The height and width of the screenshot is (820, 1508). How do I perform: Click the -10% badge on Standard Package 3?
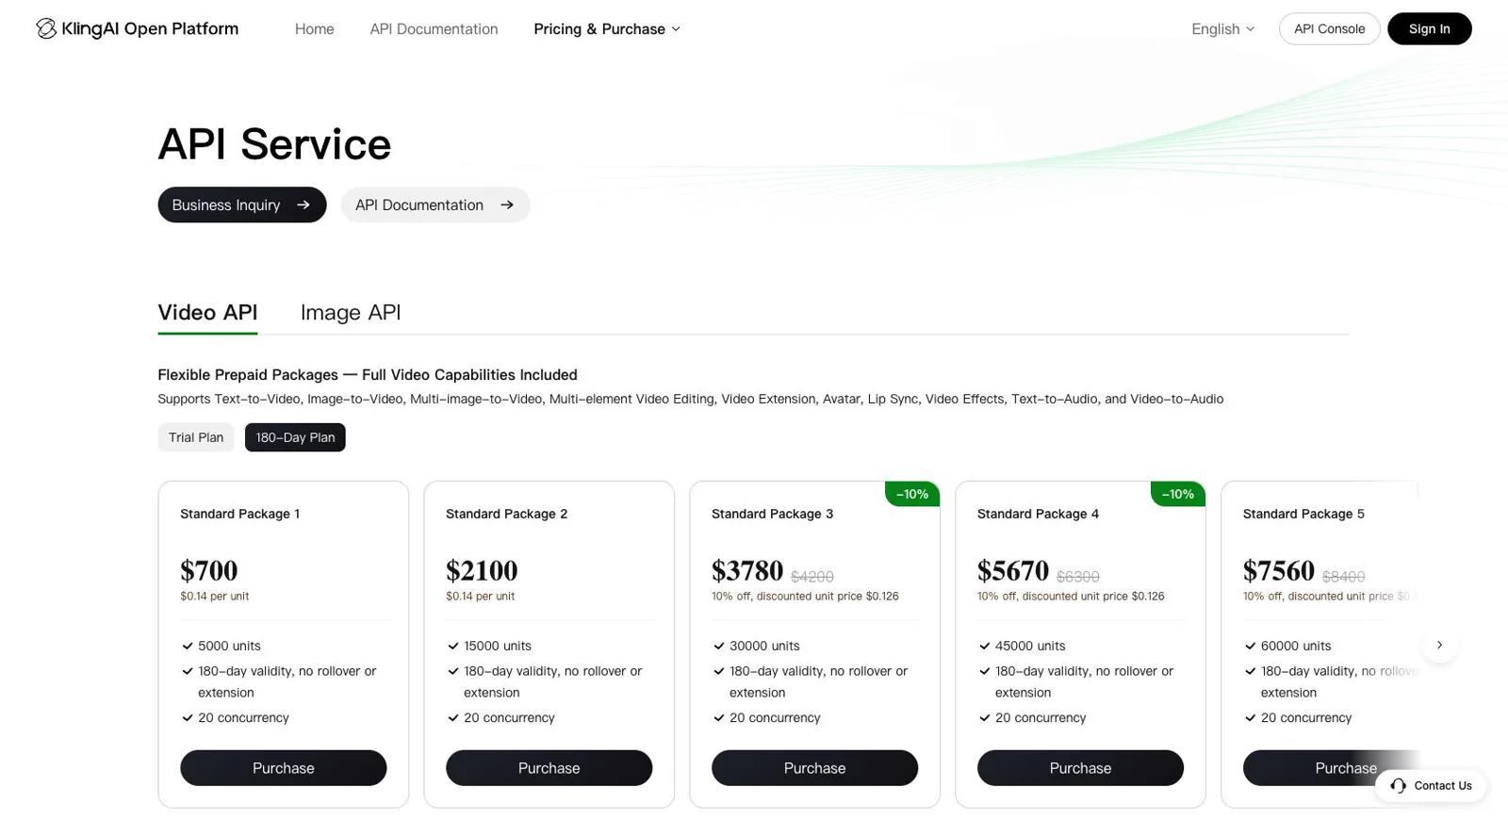(912, 494)
